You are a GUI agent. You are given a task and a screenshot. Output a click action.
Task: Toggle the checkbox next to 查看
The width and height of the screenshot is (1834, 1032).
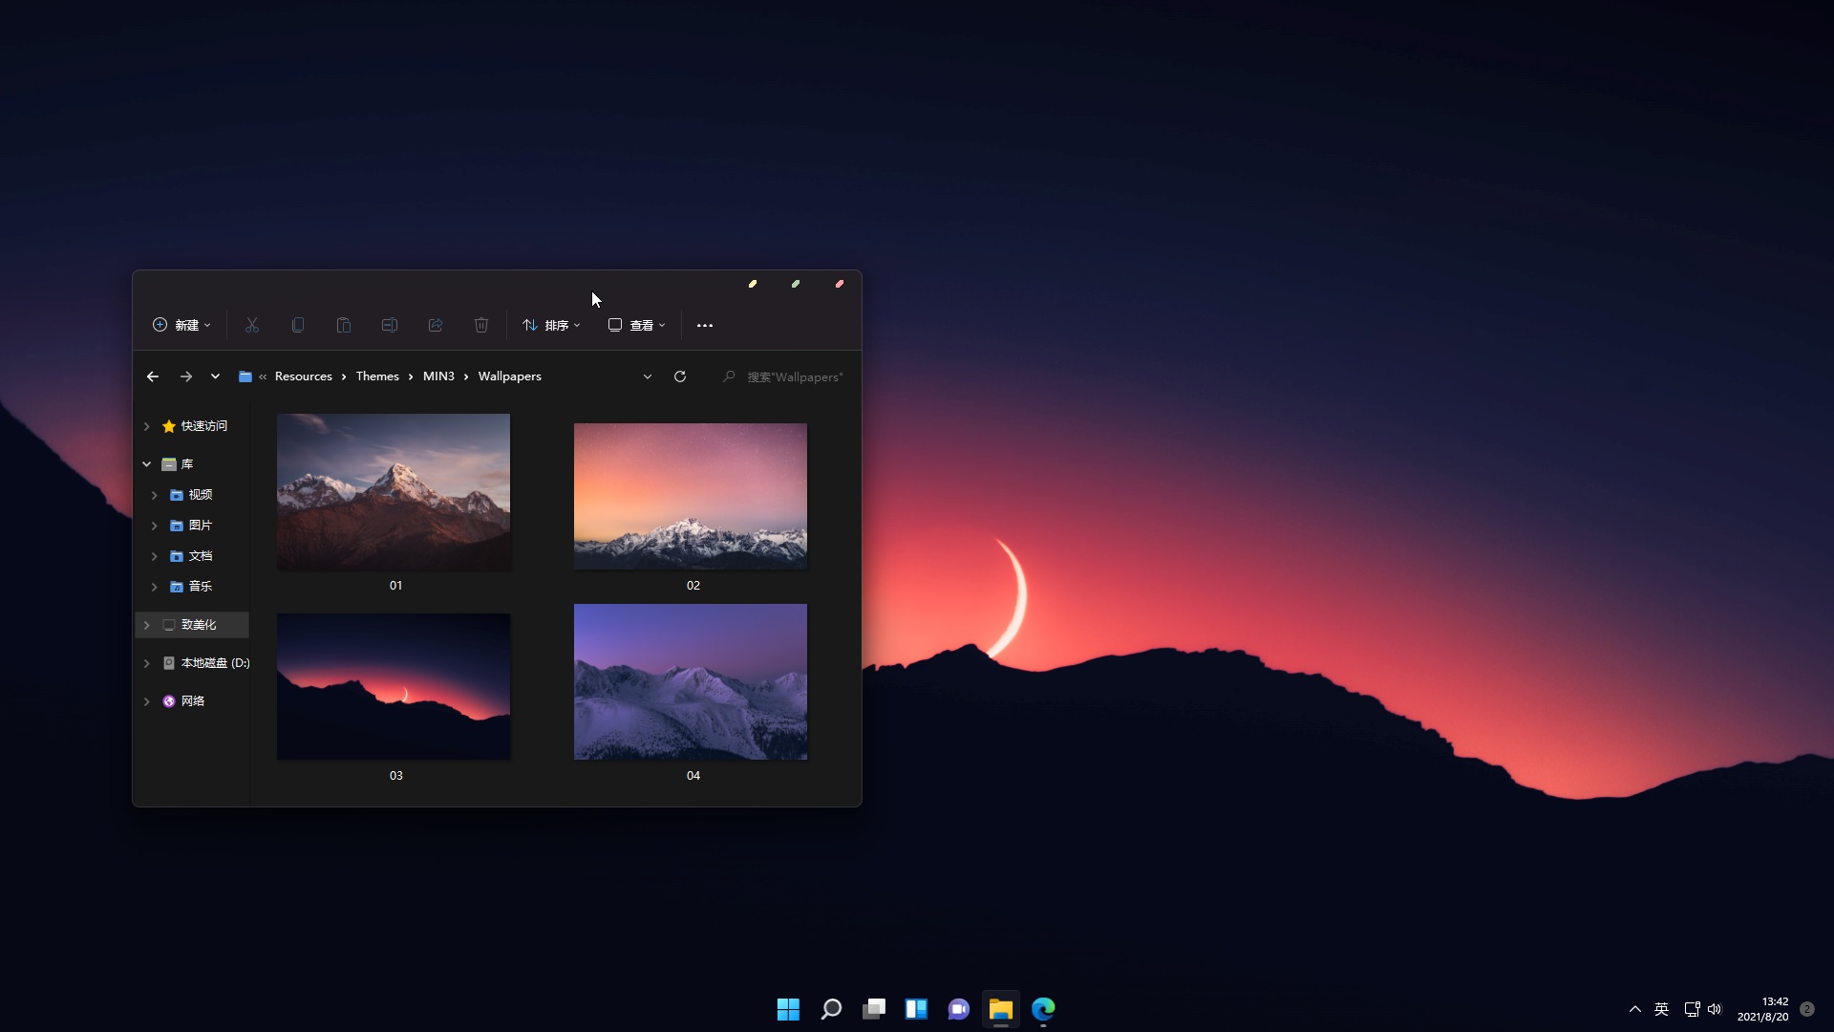point(615,325)
